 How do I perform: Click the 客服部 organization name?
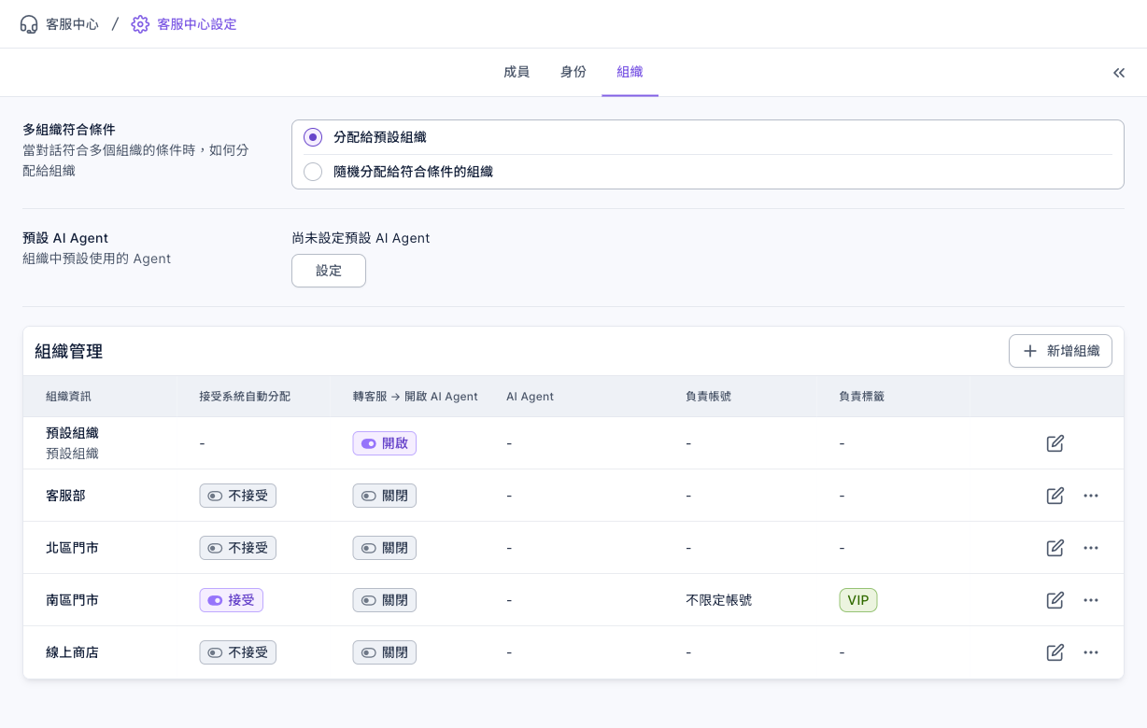pyautogui.click(x=65, y=496)
